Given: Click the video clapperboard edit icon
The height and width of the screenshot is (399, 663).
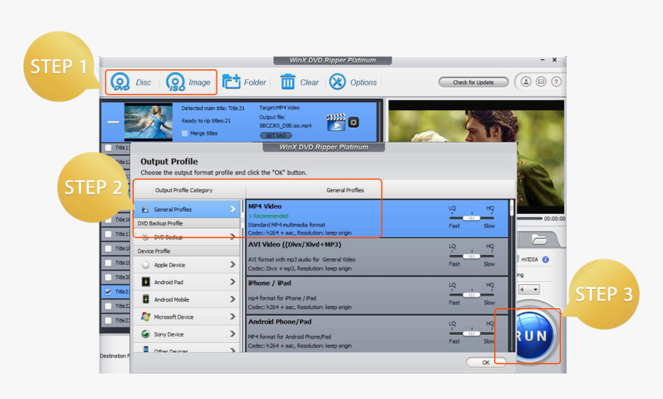Looking at the screenshot, I should point(335,122).
